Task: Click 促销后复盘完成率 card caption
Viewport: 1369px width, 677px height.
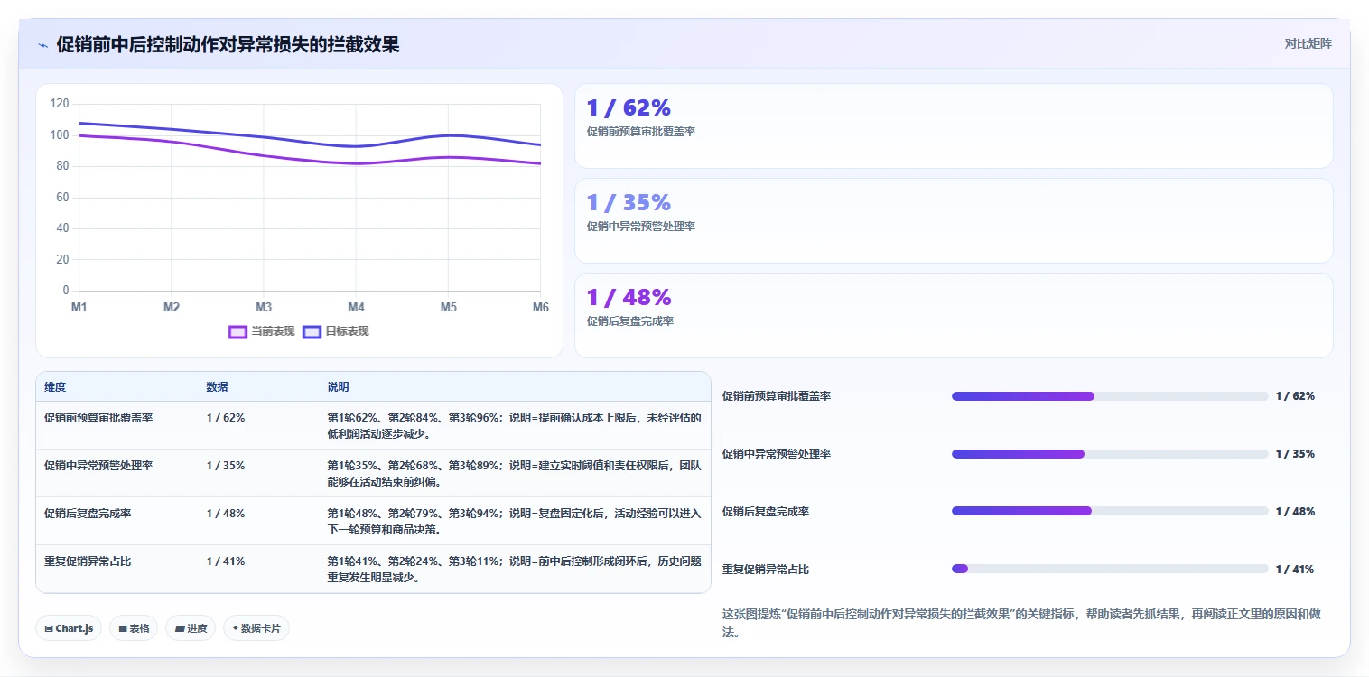Action: [629, 321]
